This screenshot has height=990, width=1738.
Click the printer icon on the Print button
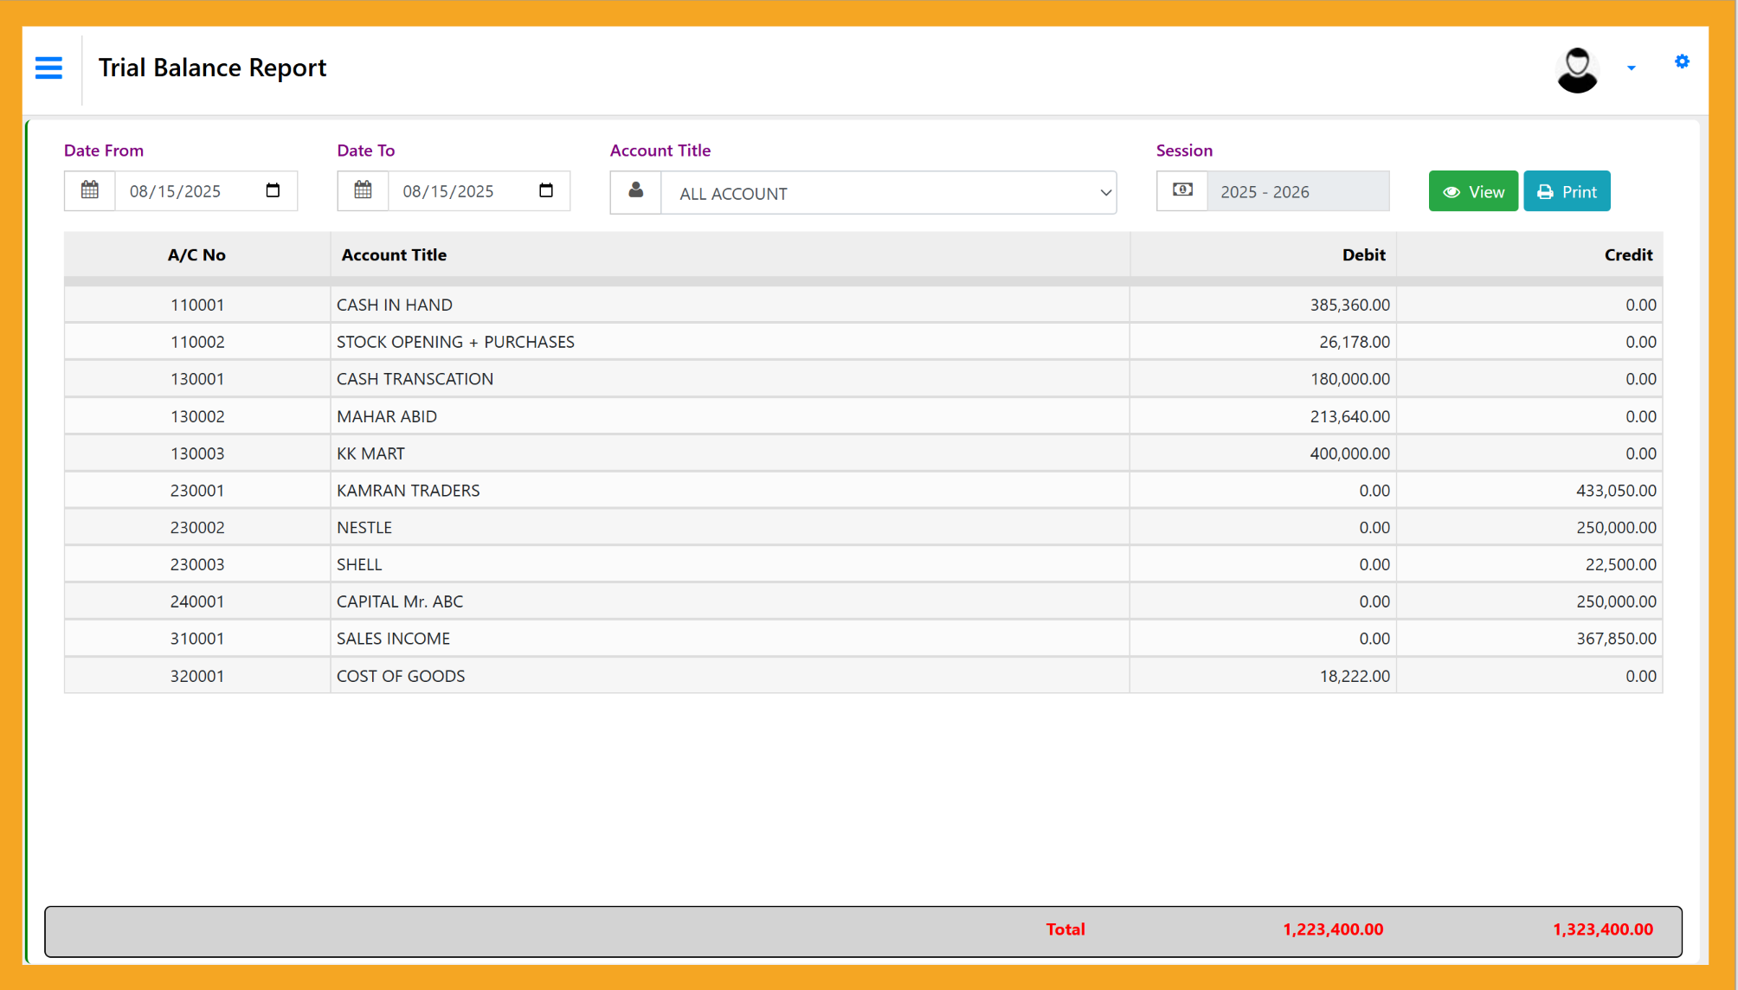(1546, 191)
